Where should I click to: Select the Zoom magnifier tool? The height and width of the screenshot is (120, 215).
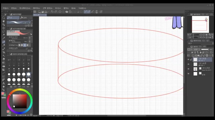(4, 18)
